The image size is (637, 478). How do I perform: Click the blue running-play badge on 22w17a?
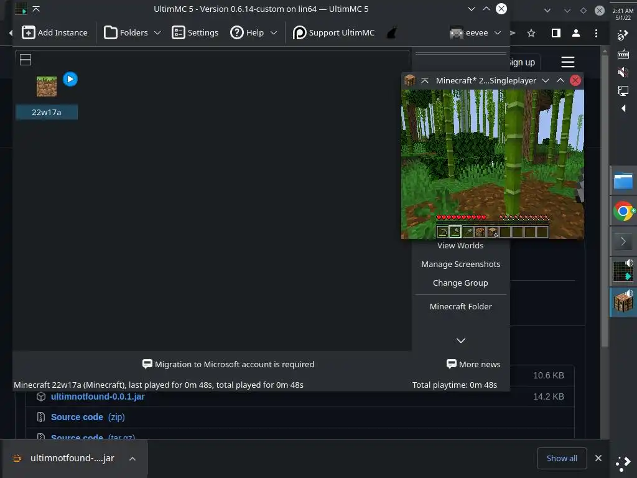(70, 79)
